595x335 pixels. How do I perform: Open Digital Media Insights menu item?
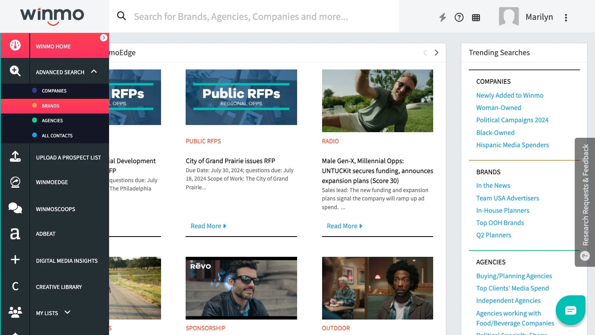pyautogui.click(x=67, y=261)
